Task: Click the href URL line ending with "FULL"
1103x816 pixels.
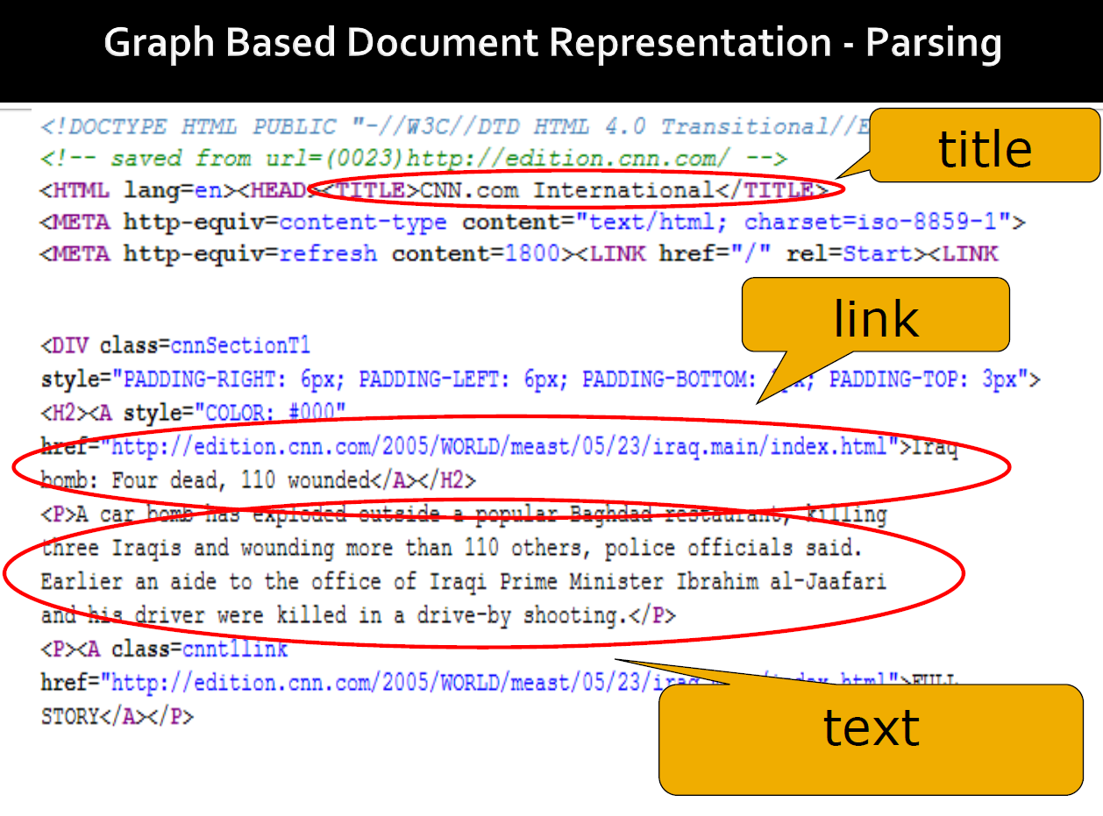Action: (500, 682)
